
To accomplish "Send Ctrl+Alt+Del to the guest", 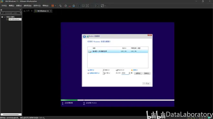I will pyautogui.click(x=60, y=6).
